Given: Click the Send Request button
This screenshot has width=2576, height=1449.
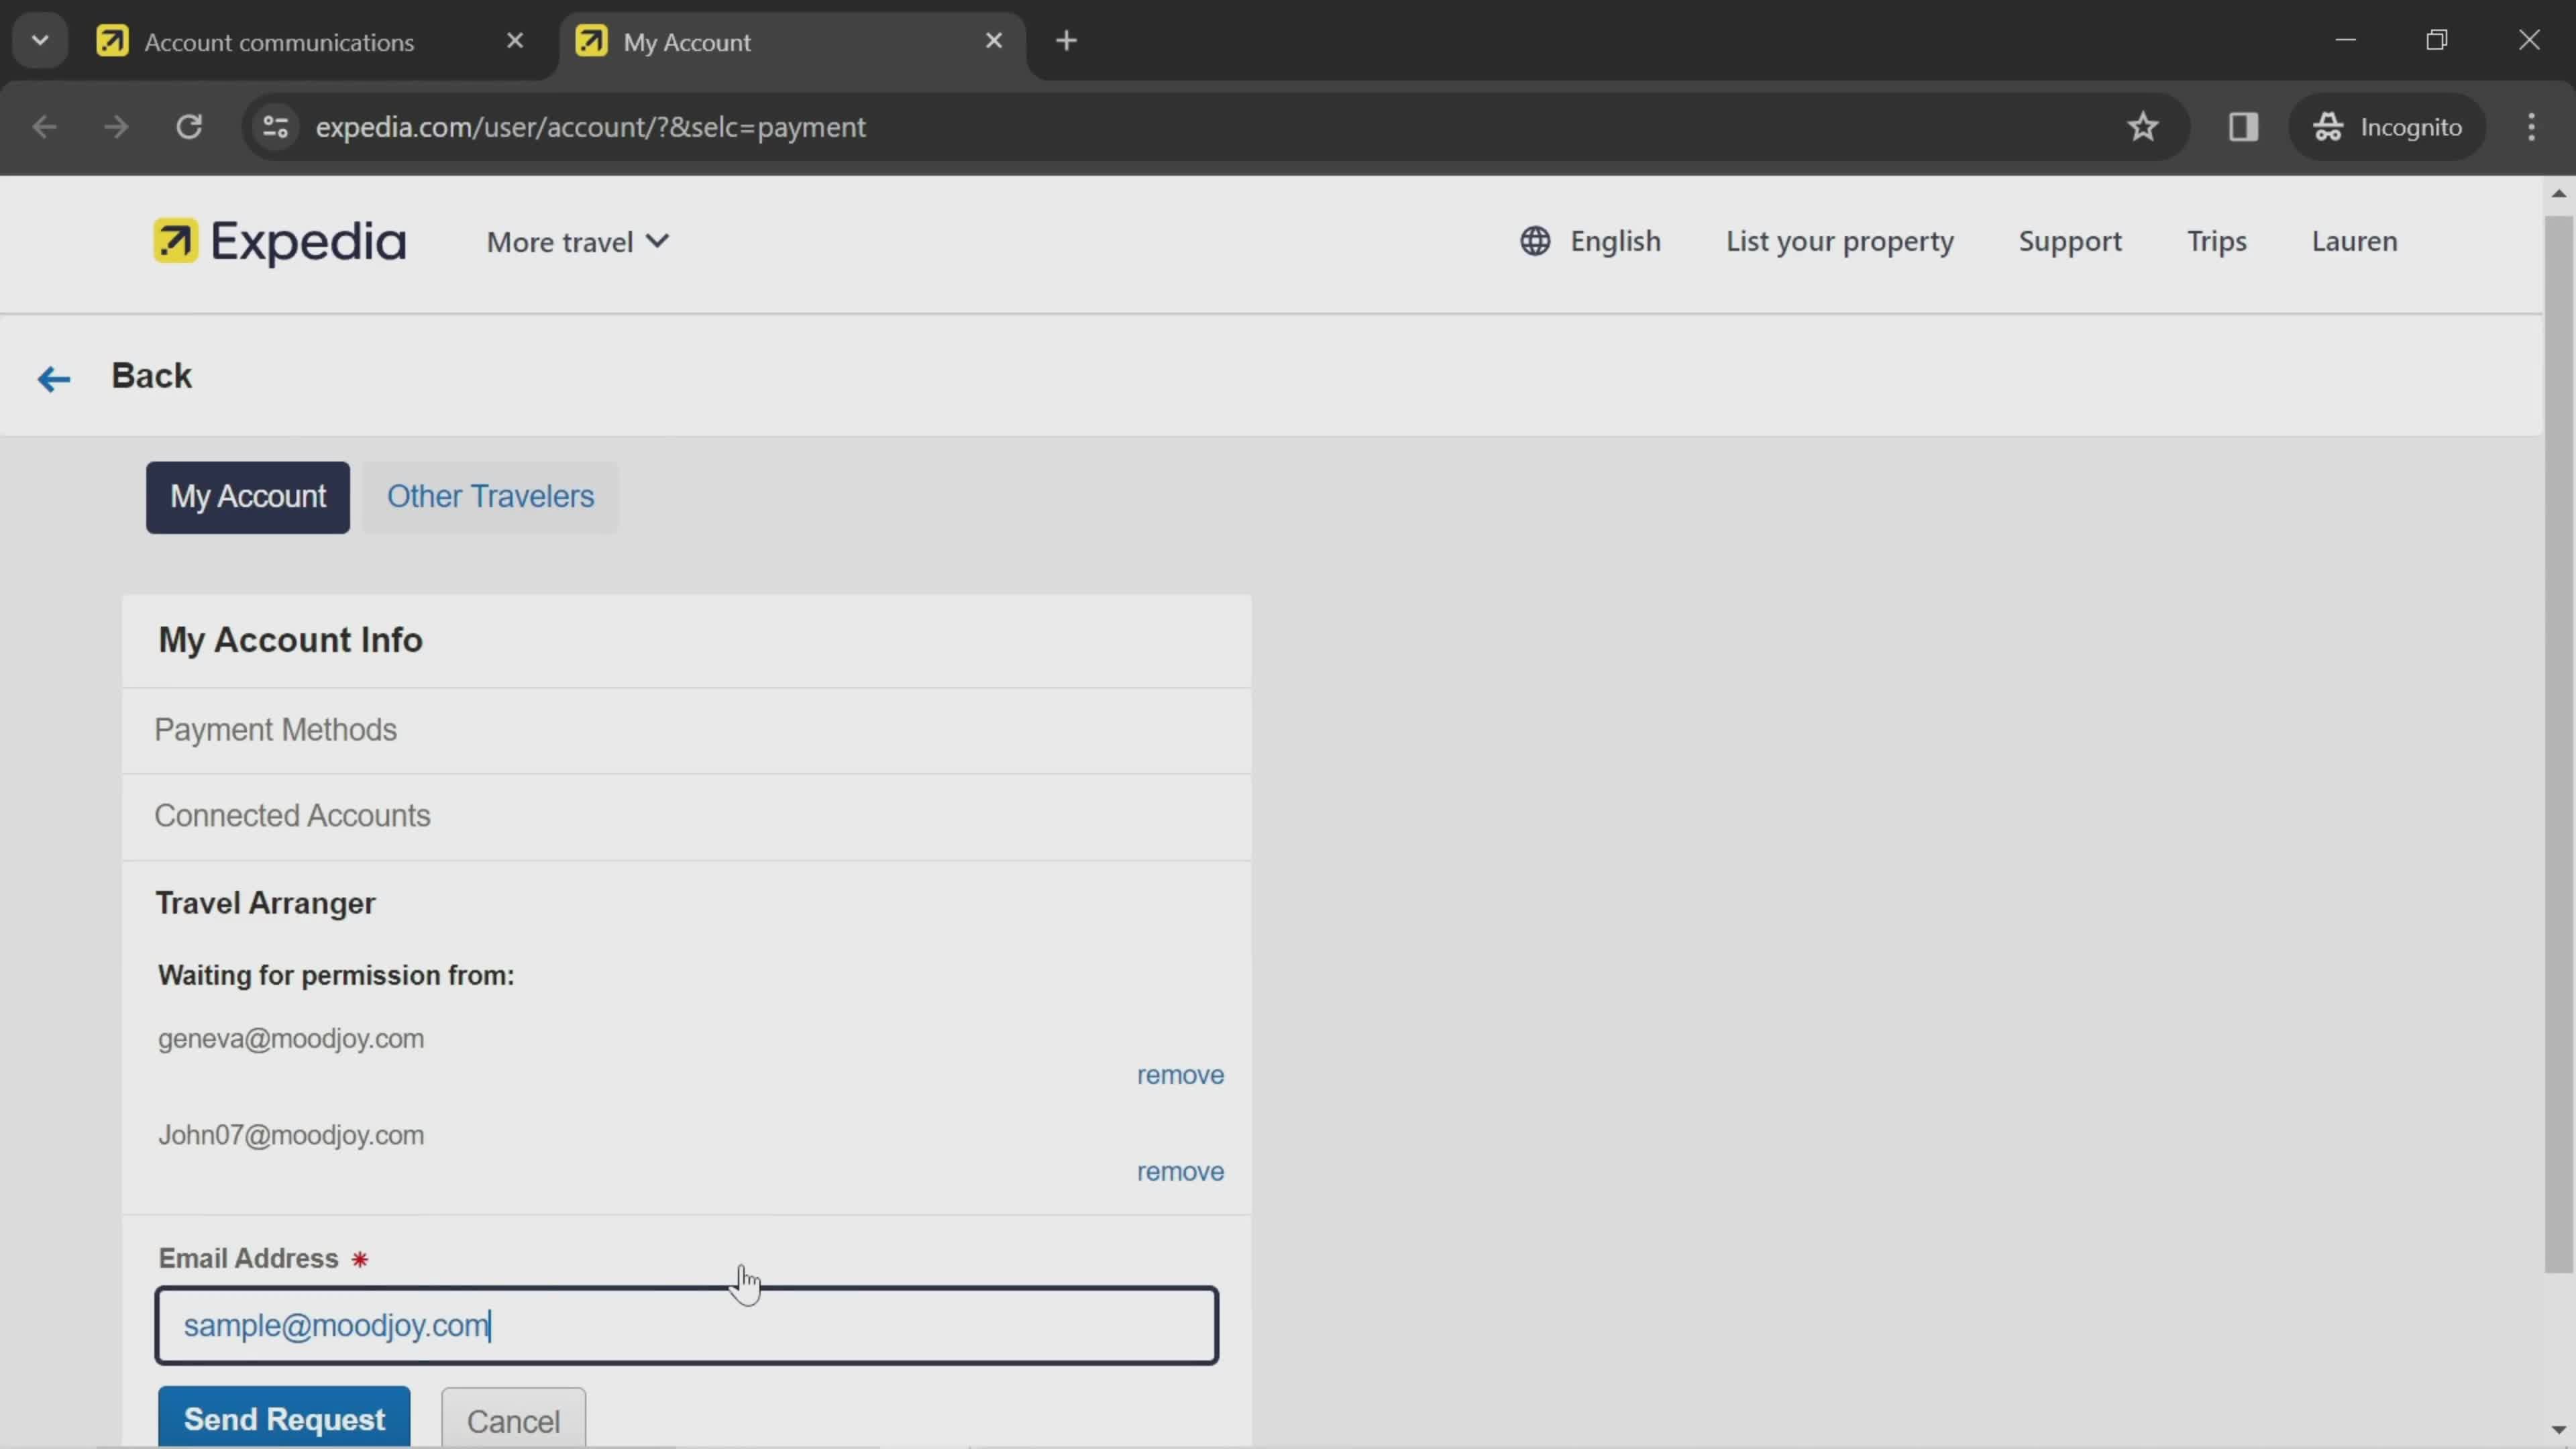Looking at the screenshot, I should coord(283,1419).
